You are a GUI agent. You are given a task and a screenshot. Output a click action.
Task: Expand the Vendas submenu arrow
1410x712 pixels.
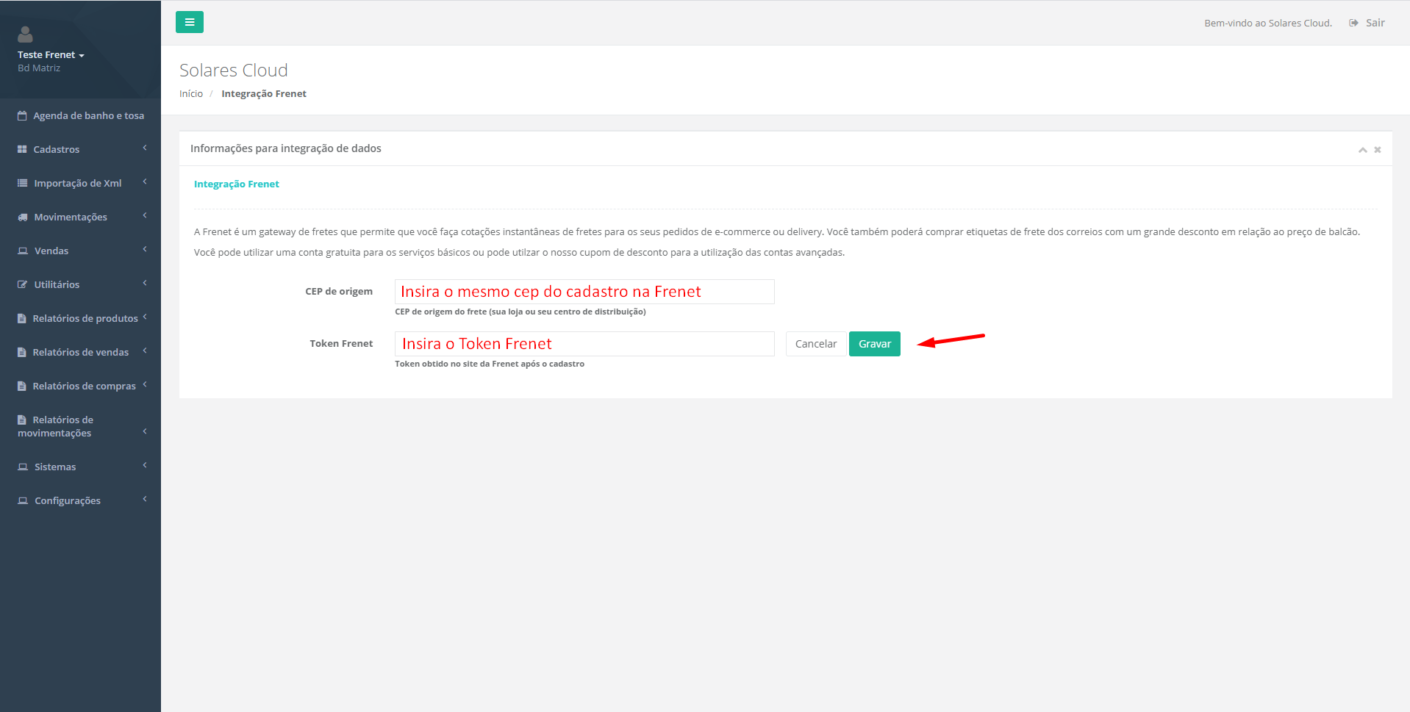point(145,250)
